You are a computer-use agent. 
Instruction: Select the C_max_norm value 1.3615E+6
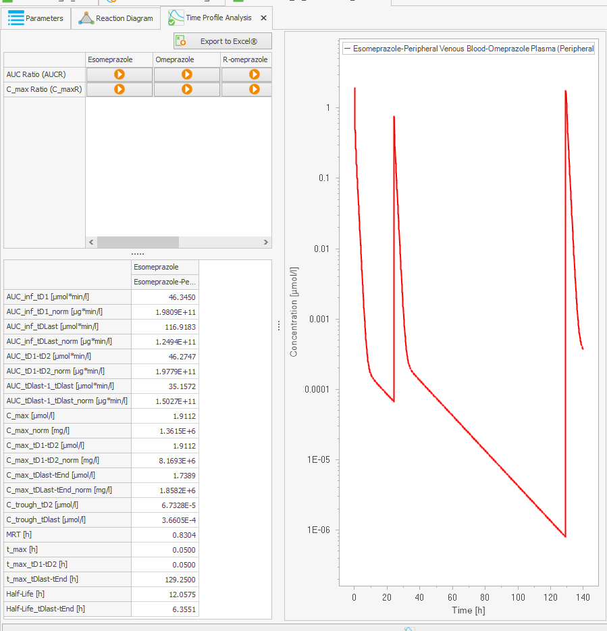click(x=165, y=432)
